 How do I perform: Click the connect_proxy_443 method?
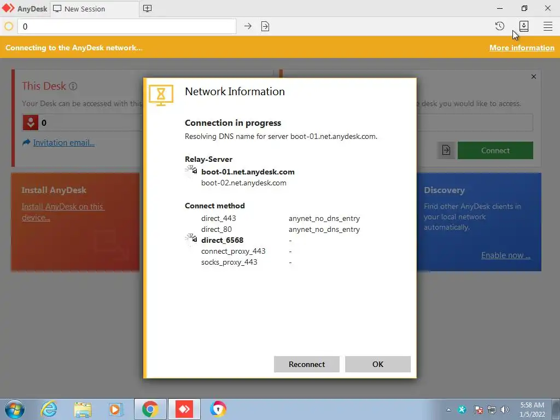tap(233, 251)
